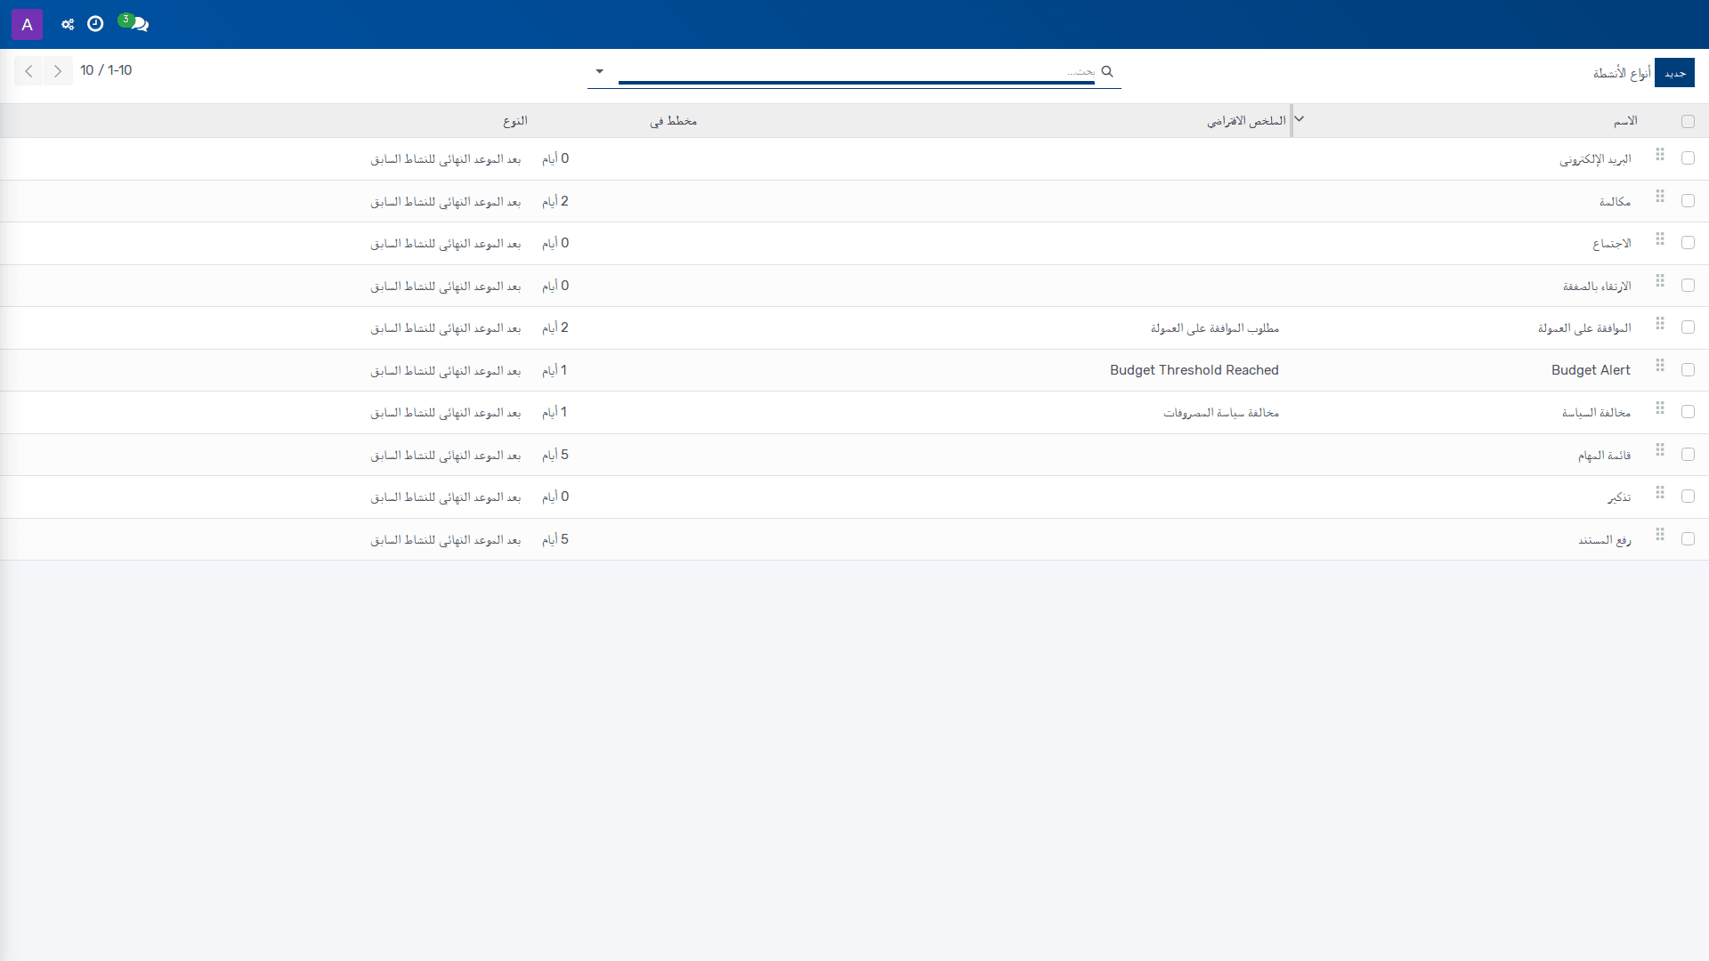Open the البريد الإلكتروني record
The height and width of the screenshot is (961, 1709).
point(1595,159)
